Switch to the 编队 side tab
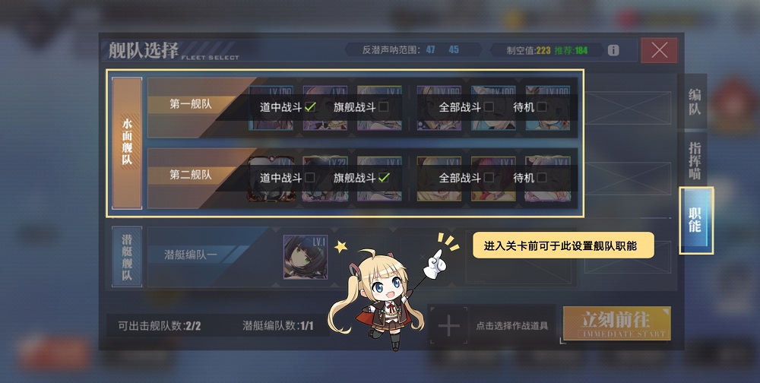The width and height of the screenshot is (760, 383). coord(694,102)
